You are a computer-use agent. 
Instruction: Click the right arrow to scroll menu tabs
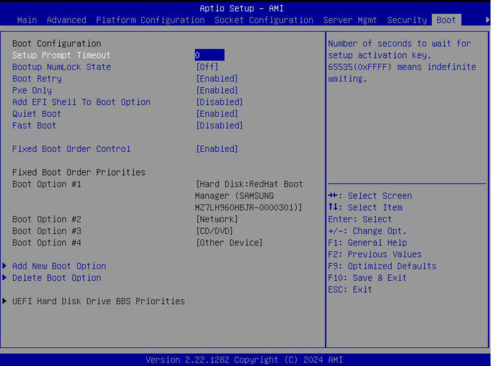click(x=488, y=20)
